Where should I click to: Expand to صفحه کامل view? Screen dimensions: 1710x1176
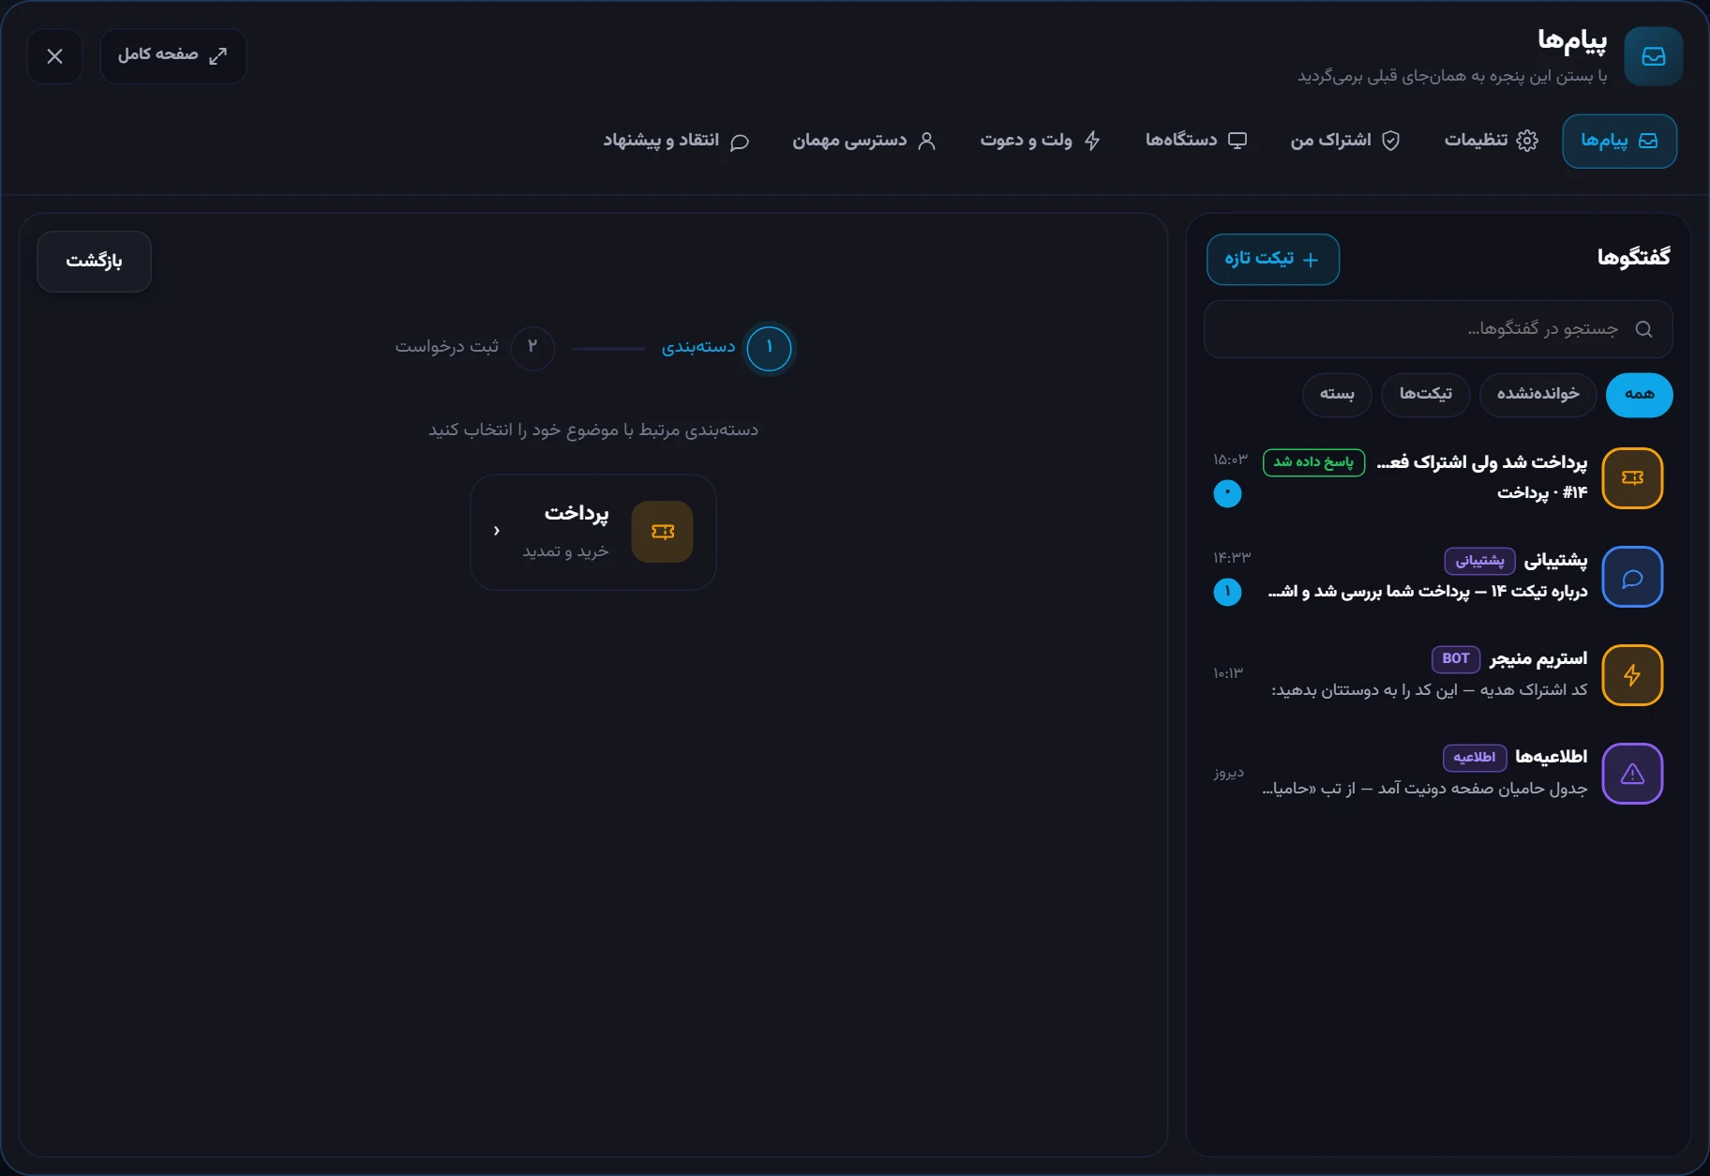173,56
